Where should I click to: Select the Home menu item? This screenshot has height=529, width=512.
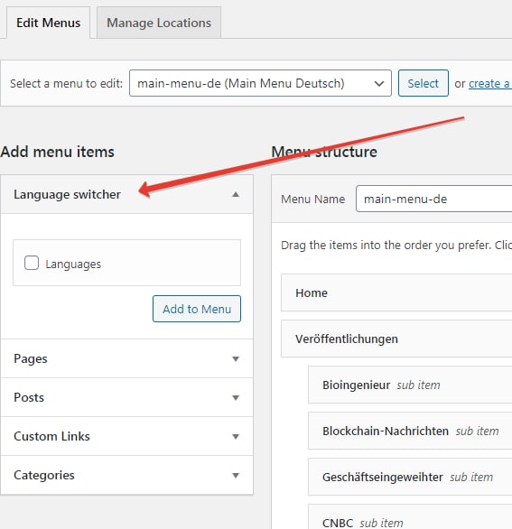pos(396,292)
